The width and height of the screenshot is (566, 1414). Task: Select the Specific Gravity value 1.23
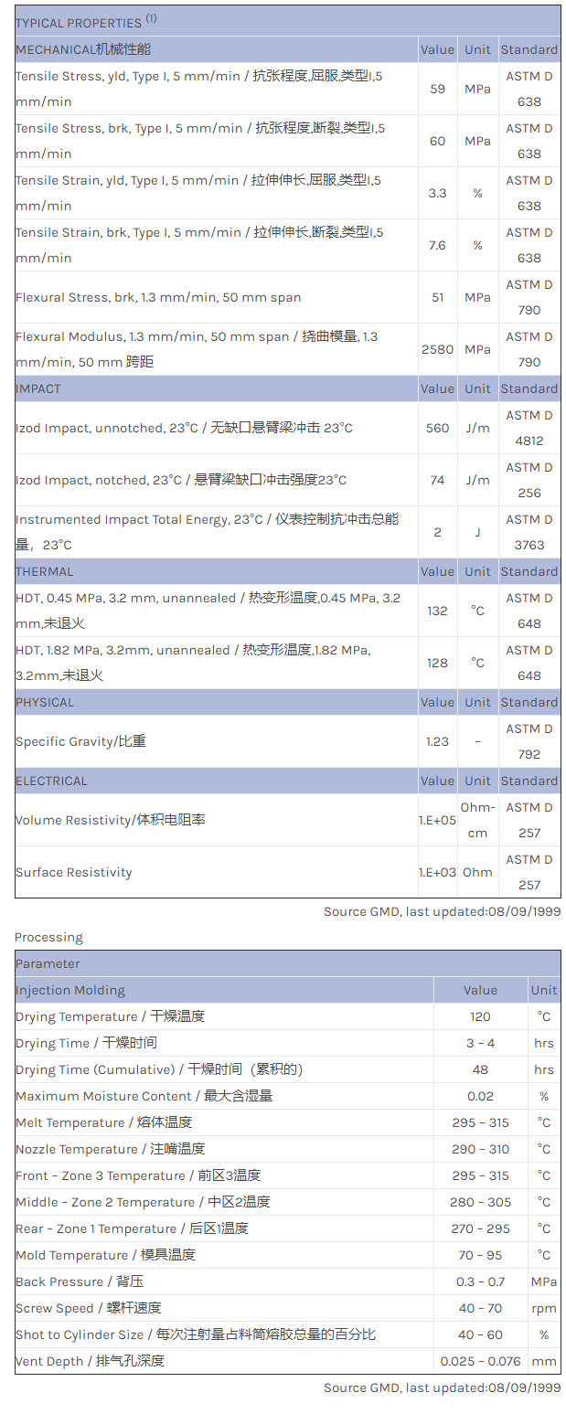(437, 741)
